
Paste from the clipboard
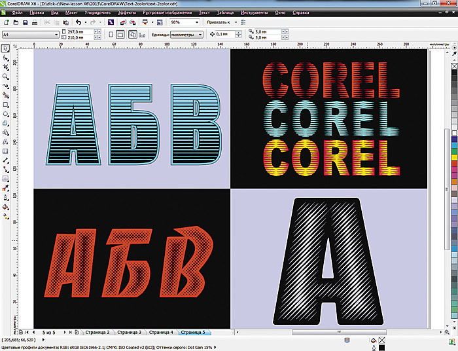(x=66, y=22)
